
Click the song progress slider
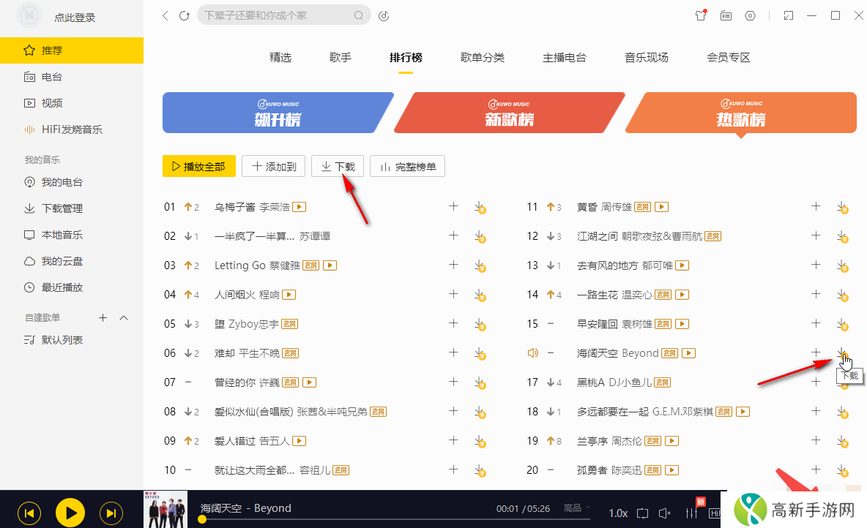(366, 519)
